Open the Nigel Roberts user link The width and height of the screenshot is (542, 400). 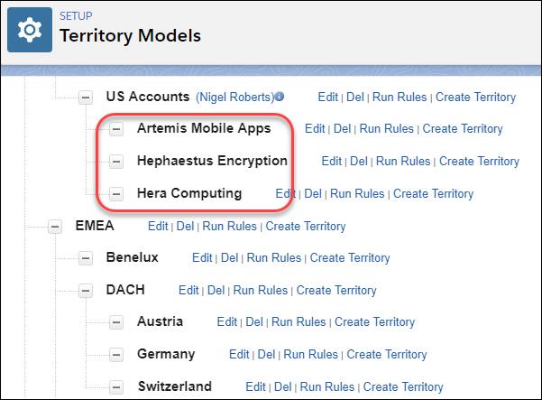[x=235, y=98]
